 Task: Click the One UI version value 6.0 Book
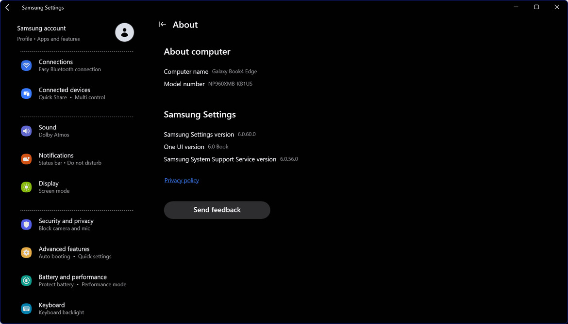[x=218, y=147]
